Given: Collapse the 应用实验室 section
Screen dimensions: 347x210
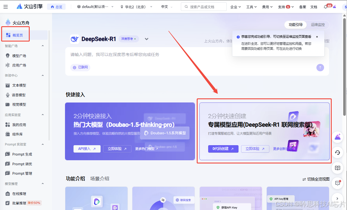Looking at the screenshot, I should [x=43, y=115].
